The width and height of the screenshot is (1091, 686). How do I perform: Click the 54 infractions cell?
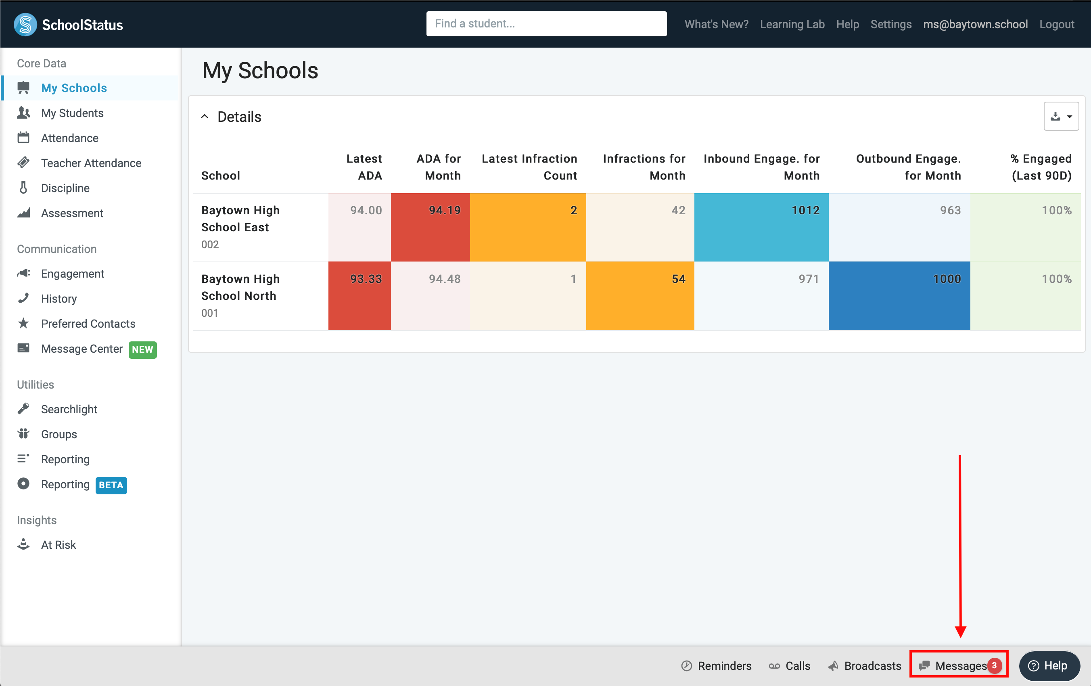[640, 295]
